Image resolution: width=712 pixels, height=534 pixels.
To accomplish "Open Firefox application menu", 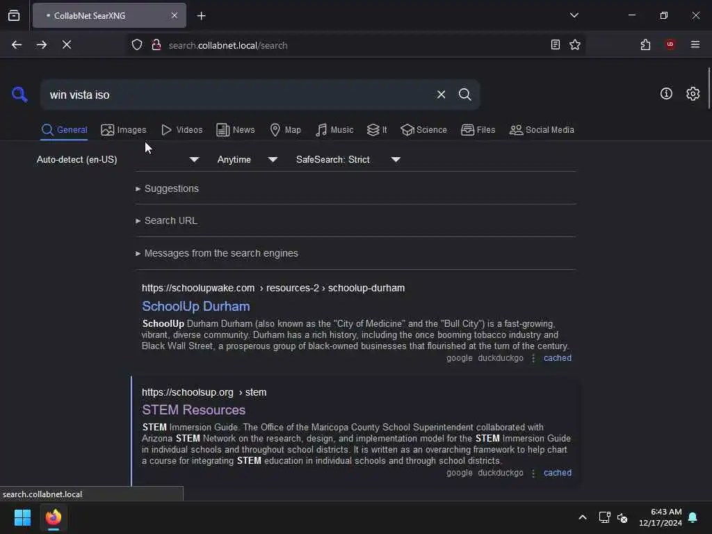I will point(695,44).
